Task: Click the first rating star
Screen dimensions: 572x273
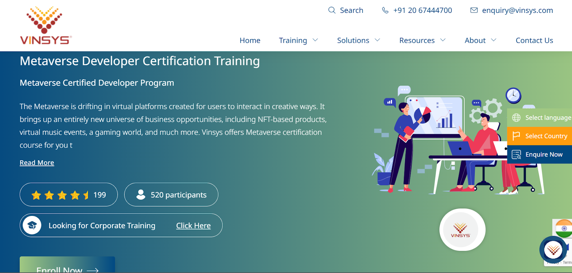Action: coord(36,195)
